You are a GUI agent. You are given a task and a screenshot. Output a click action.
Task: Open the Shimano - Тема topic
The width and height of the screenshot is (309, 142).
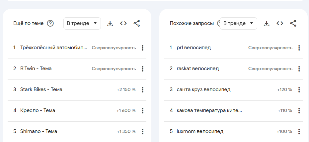tap(39, 131)
